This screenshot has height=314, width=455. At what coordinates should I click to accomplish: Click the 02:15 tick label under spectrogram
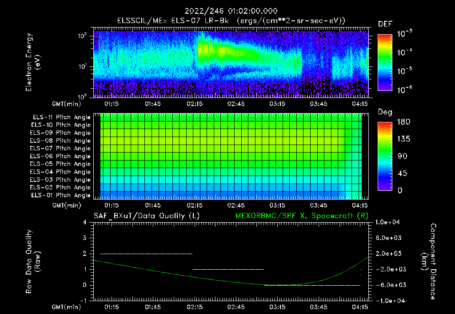click(195, 104)
